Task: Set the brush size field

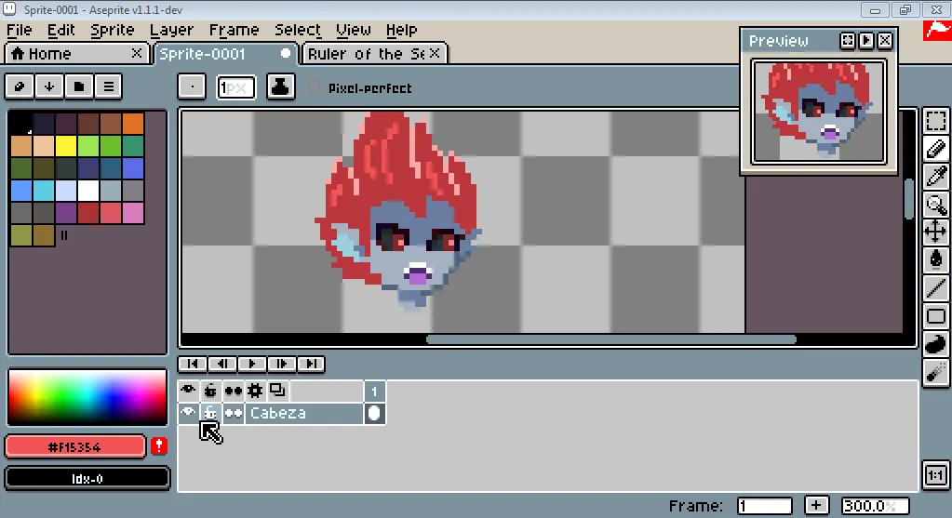Action: pyautogui.click(x=236, y=87)
